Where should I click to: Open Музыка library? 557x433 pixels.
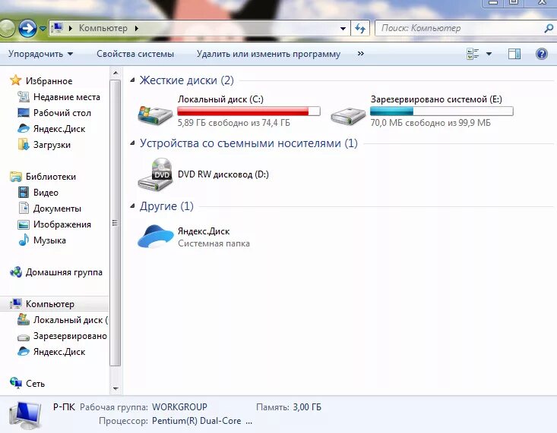point(49,240)
